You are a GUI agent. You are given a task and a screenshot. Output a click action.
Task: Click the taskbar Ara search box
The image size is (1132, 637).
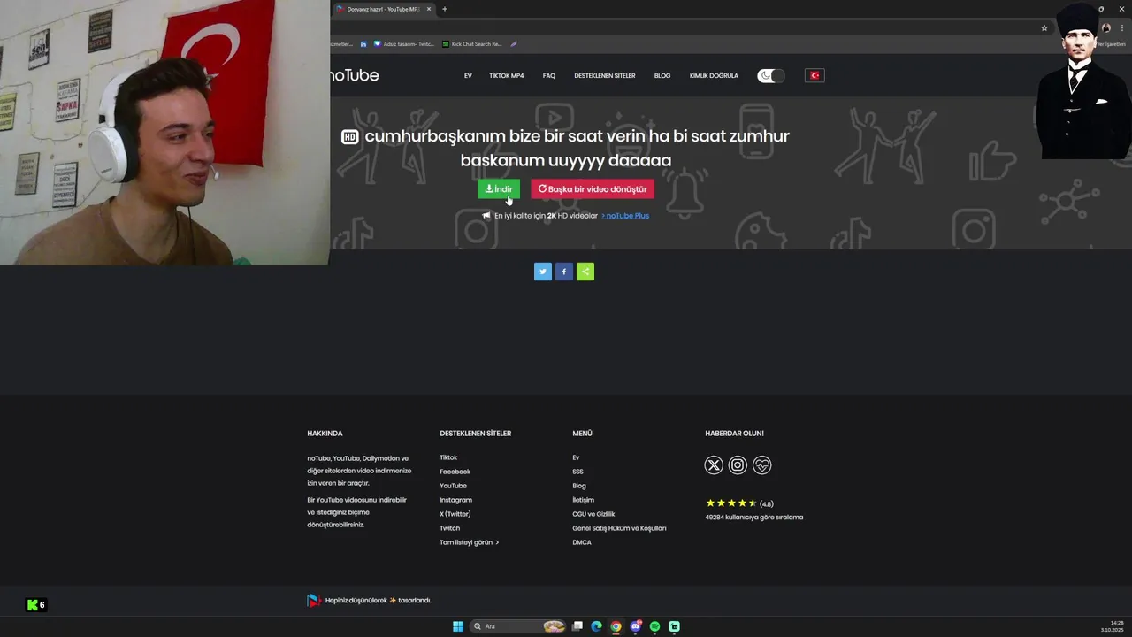pyautogui.click(x=519, y=626)
